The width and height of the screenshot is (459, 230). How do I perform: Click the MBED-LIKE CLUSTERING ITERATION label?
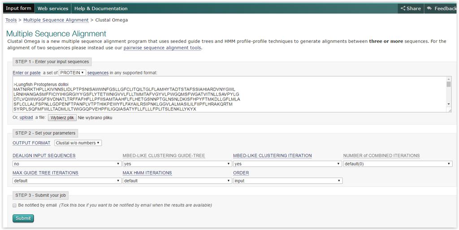tap(272, 156)
